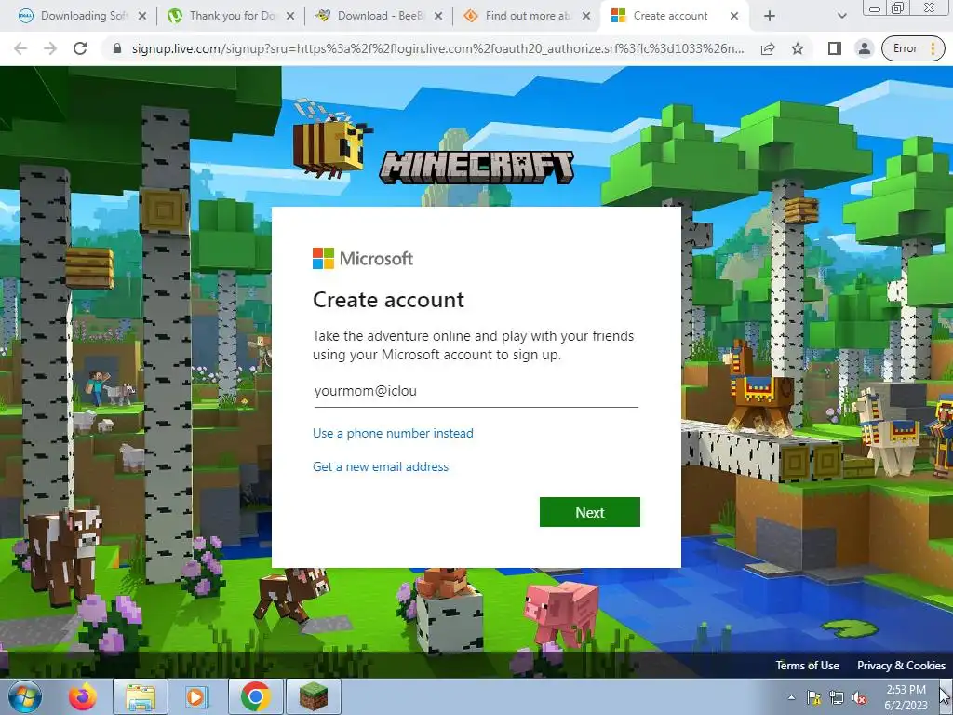Close the Download - BeeBEEP tab
Screen dimensions: 953x715
pyautogui.click(x=439, y=16)
